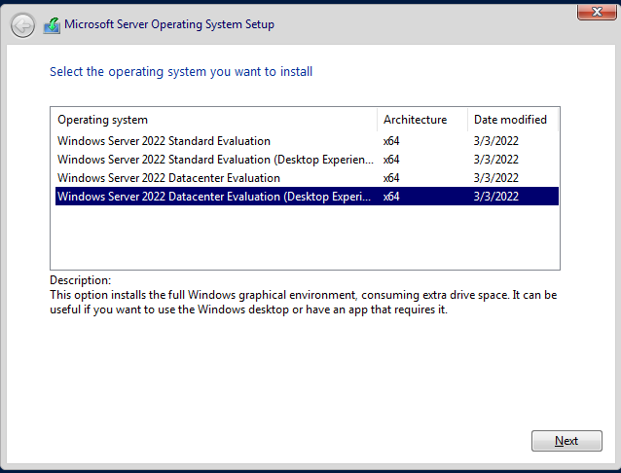Click x64 in Standard Evaluation row
Viewport: 621px width, 473px height.
tap(391, 141)
